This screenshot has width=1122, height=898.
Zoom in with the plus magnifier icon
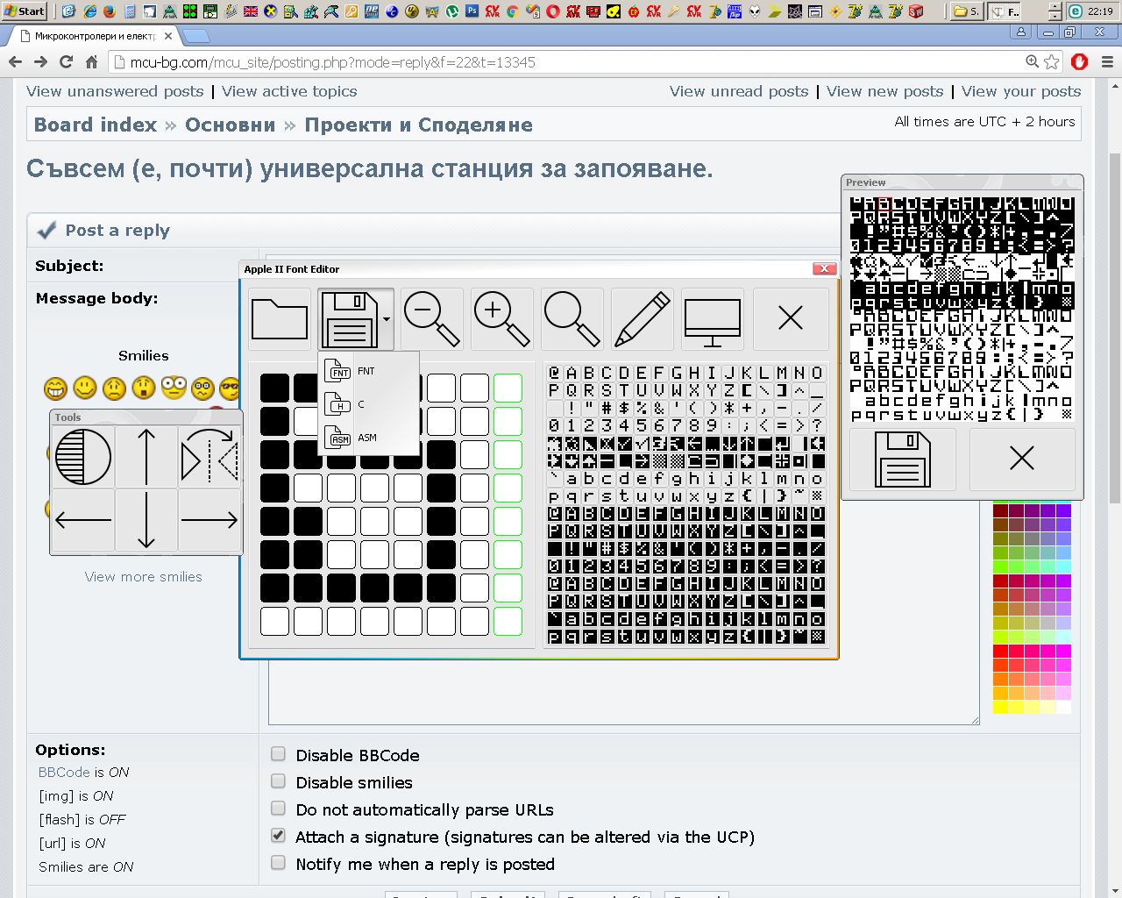(x=501, y=318)
